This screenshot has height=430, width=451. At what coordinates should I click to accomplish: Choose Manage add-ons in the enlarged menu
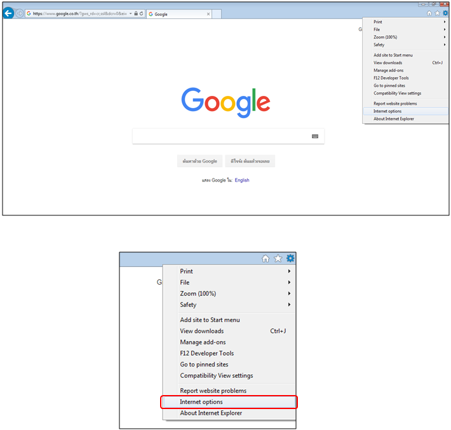pyautogui.click(x=229, y=342)
